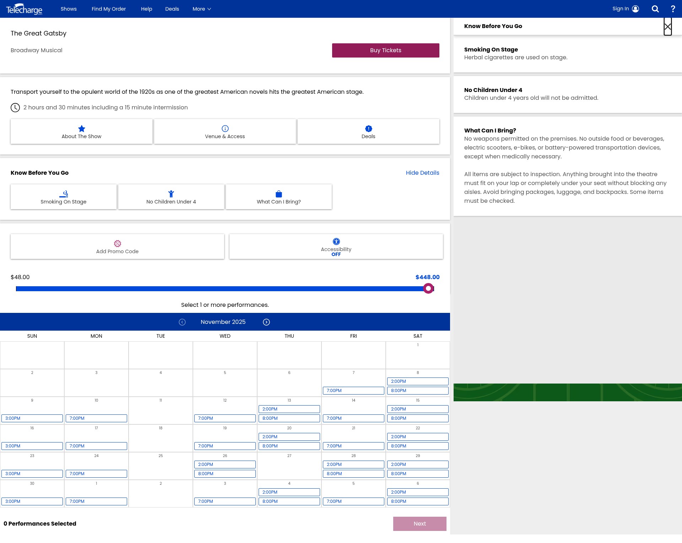682x543 pixels.
Task: Select Nov 22 8:00PM performance
Action: (418, 446)
